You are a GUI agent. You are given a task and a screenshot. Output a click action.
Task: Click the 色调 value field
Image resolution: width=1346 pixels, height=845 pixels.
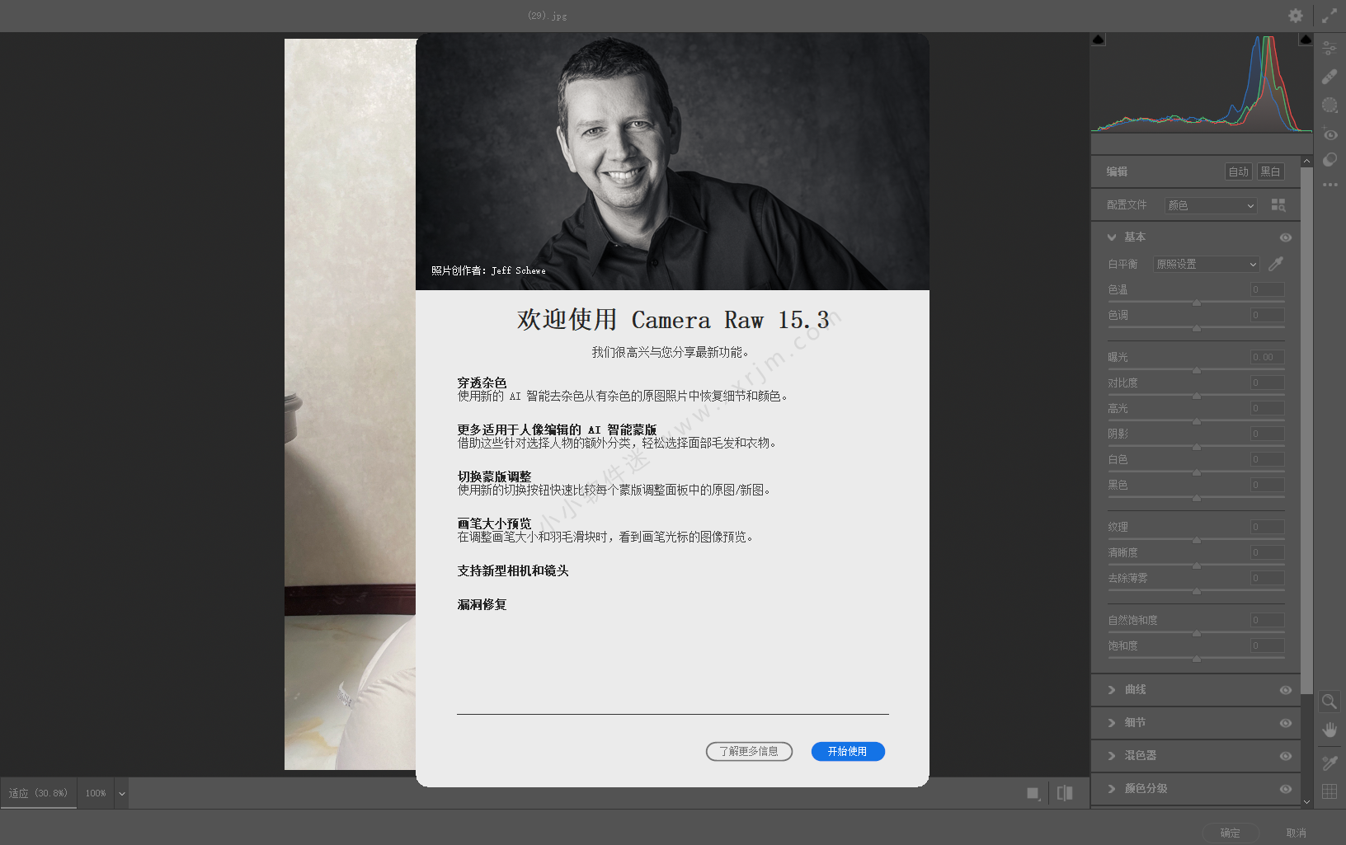point(1267,315)
